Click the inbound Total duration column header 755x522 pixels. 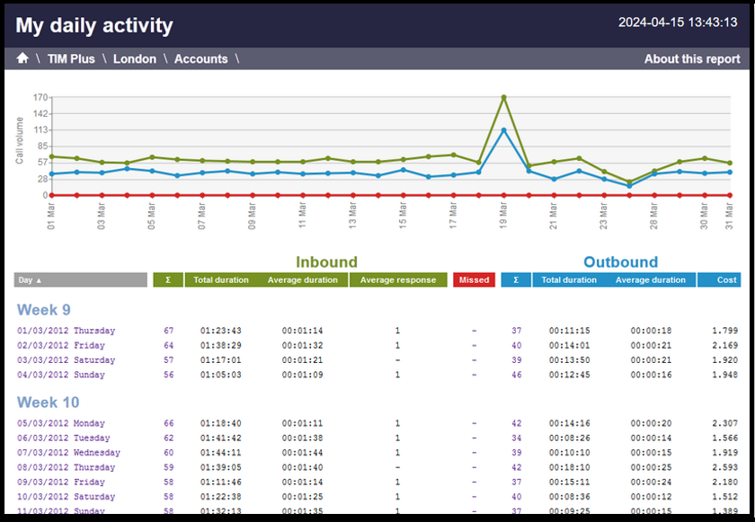tap(221, 279)
